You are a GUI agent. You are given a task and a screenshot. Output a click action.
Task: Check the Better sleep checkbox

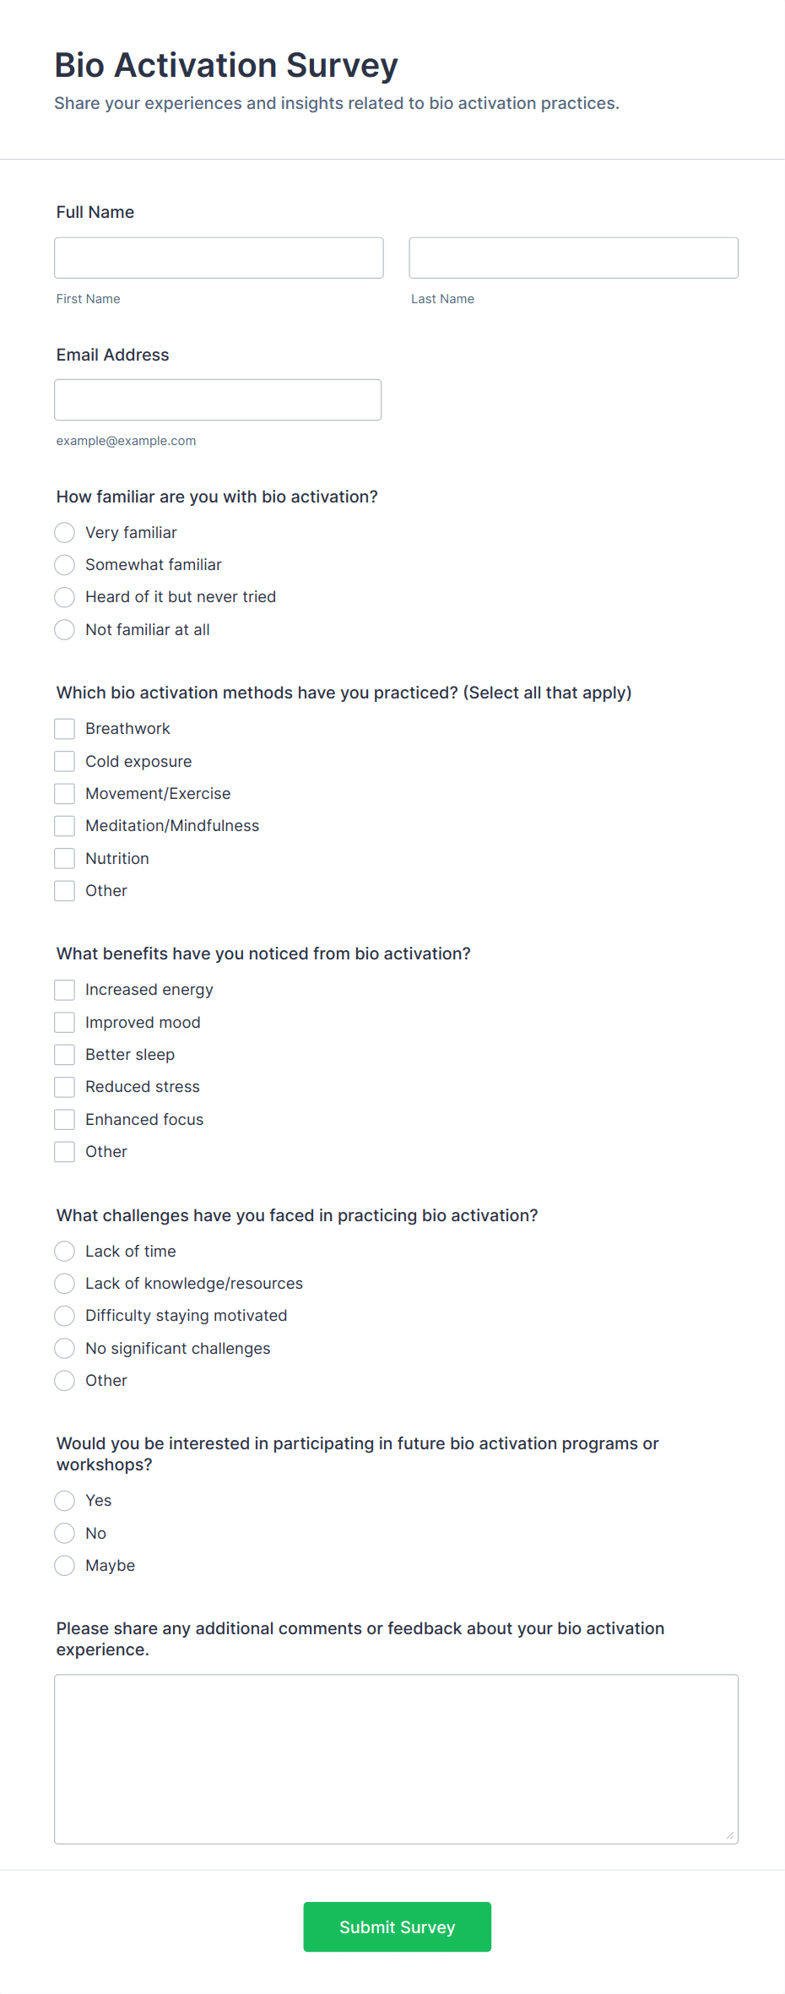(65, 1055)
